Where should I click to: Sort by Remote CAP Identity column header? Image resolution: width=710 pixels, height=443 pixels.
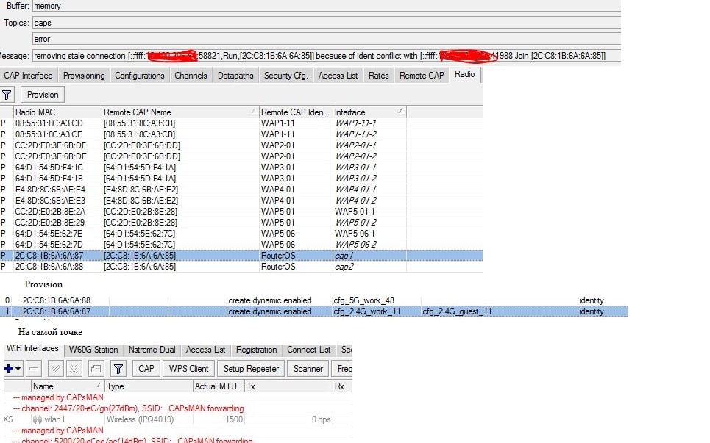(296, 112)
